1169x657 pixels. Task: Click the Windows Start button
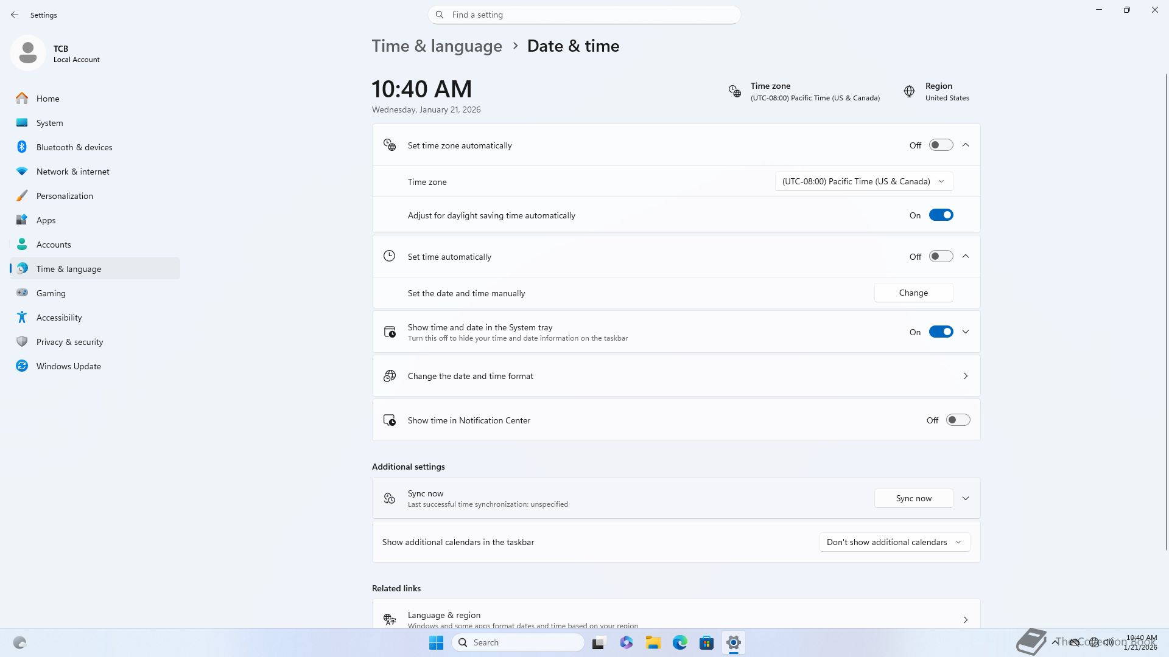point(436,642)
